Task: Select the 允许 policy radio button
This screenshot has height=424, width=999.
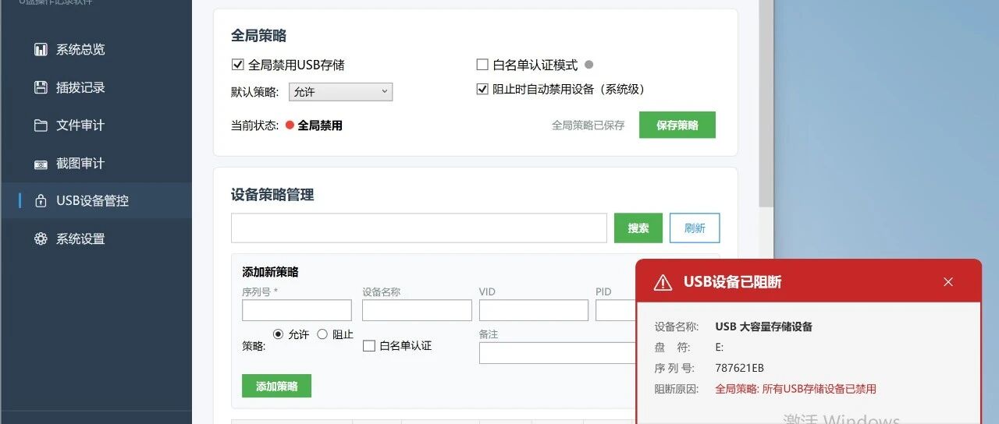Action: (x=279, y=334)
